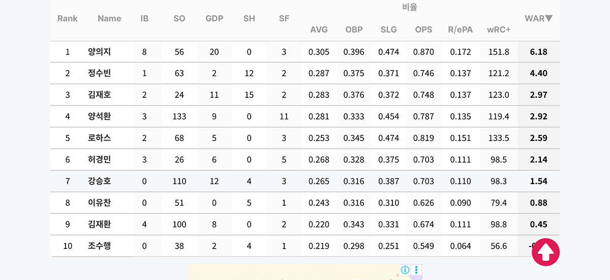Image resolution: width=610 pixels, height=280 pixels.
Task: Open player 양석환 profile link
Action: [x=99, y=116]
